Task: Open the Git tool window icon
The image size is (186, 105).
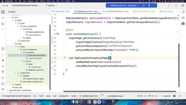Action: pyautogui.click(x=3, y=90)
